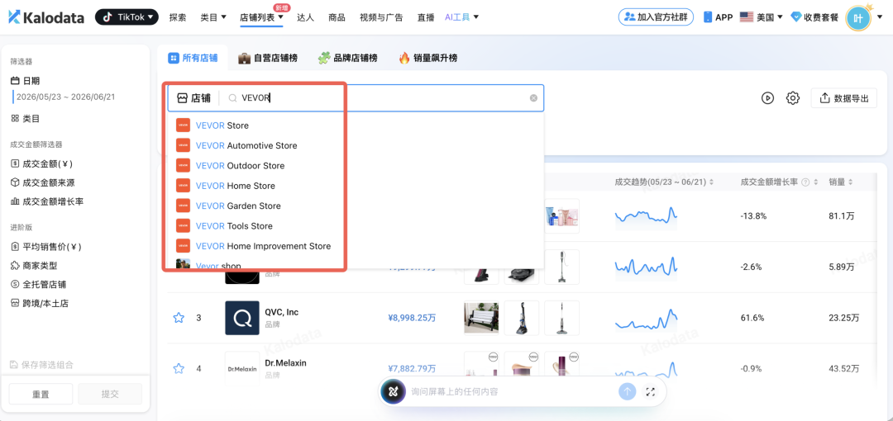The width and height of the screenshot is (893, 421).
Task: Click the 重置 reset button
Action: 41,394
